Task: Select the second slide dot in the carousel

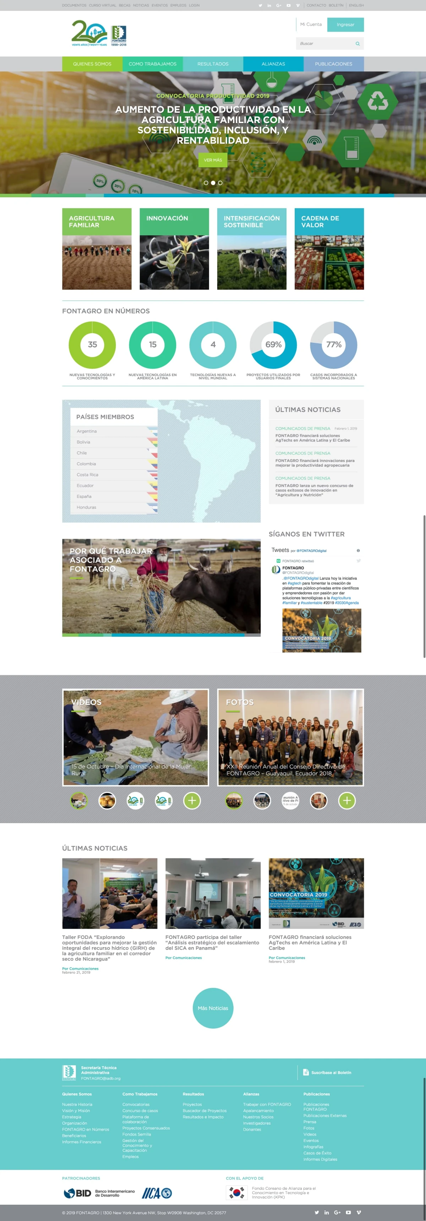Action: click(213, 182)
